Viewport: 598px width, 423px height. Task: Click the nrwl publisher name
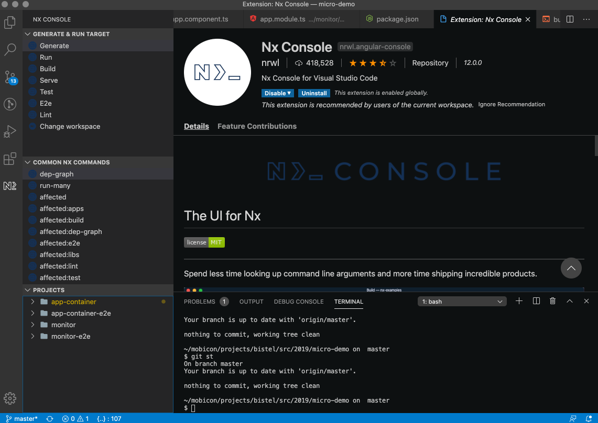coord(270,63)
